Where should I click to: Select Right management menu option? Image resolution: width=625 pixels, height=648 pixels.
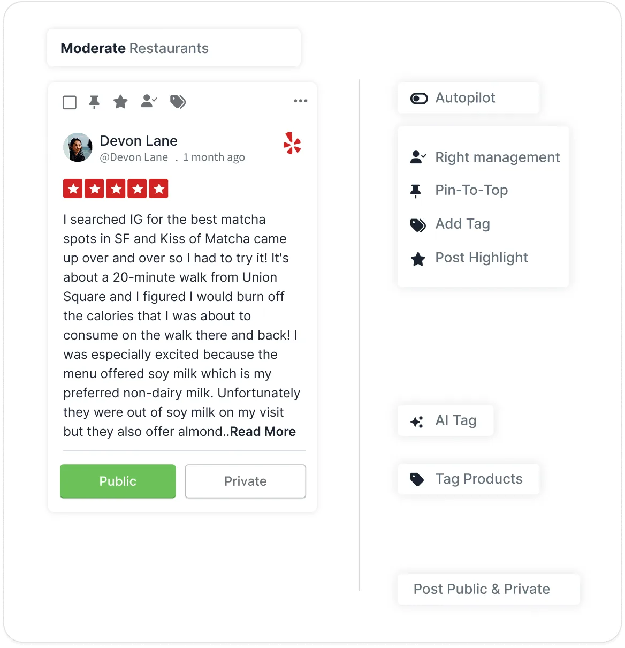pyautogui.click(x=484, y=157)
